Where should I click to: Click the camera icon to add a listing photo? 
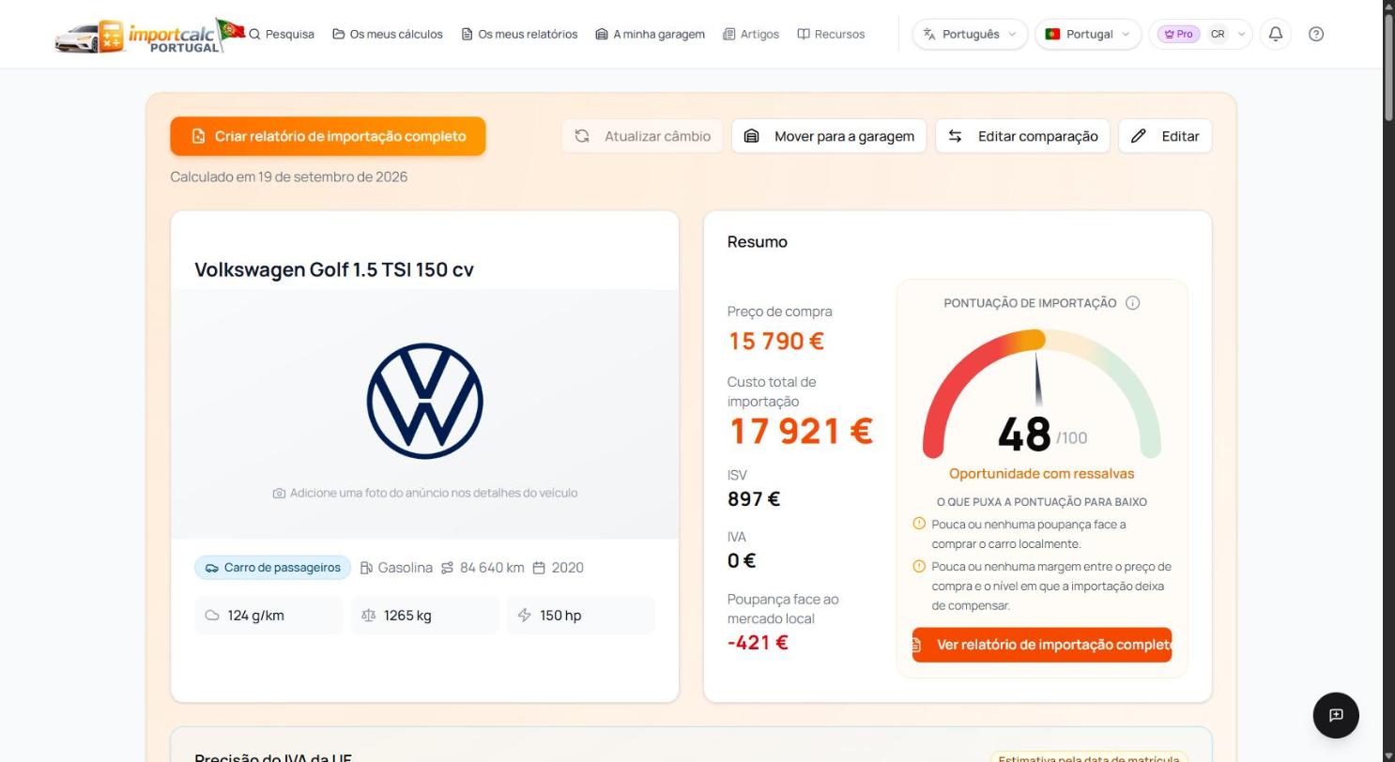click(279, 494)
